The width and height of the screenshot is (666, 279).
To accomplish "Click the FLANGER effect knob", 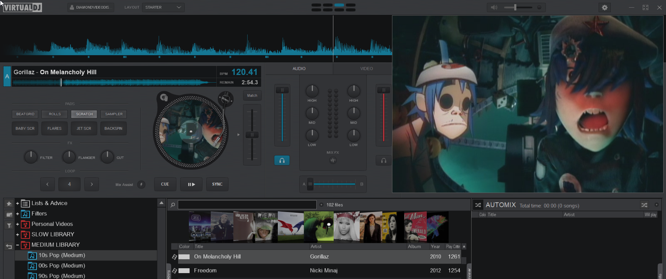I will 69,157.
